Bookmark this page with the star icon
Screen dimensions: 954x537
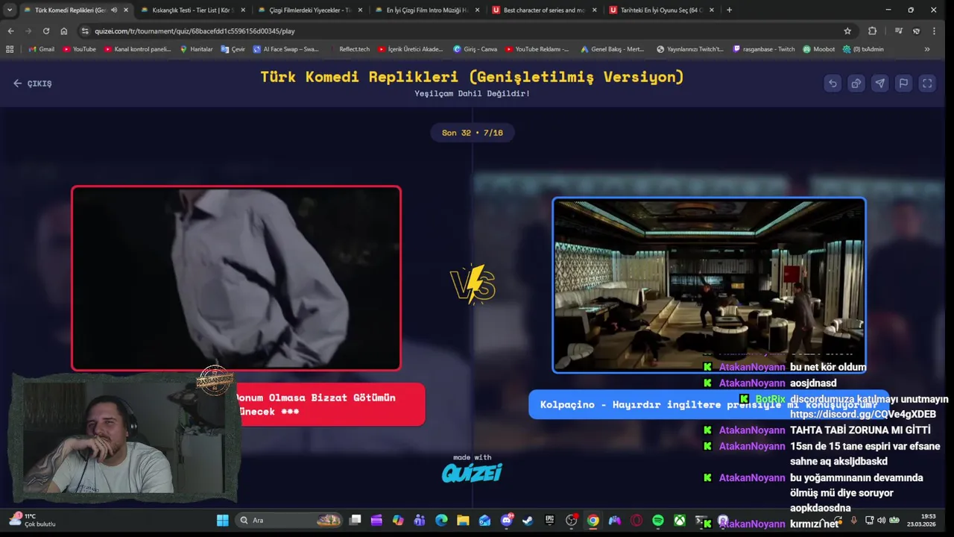tap(847, 31)
